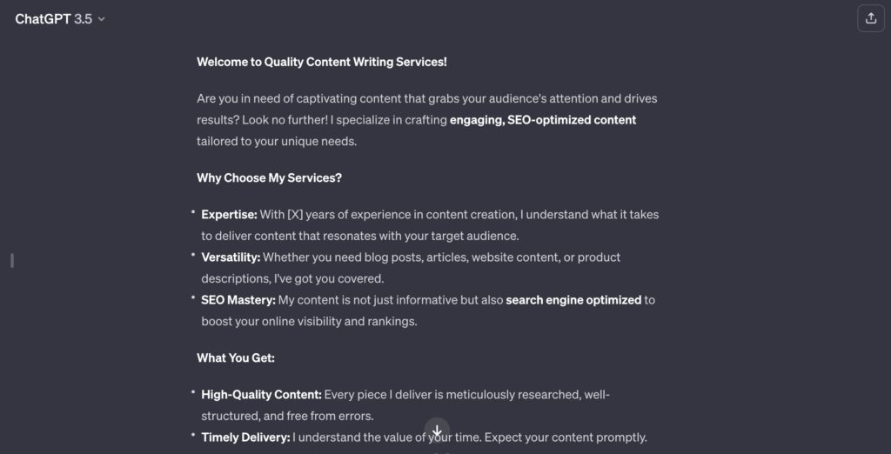Click the "What You Get:" heading
The image size is (891, 454).
pyautogui.click(x=236, y=357)
